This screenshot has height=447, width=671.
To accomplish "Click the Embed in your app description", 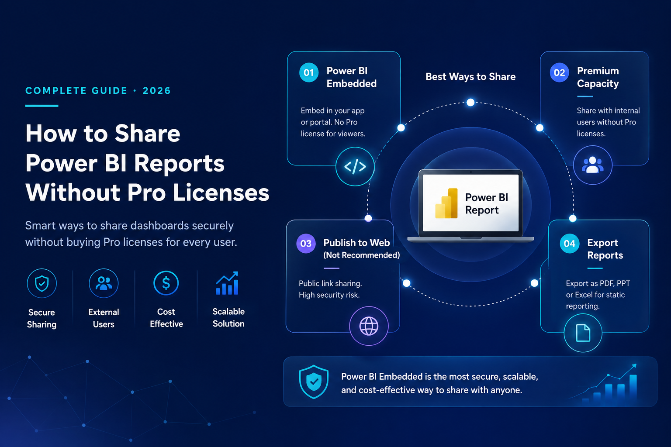I will point(333,122).
